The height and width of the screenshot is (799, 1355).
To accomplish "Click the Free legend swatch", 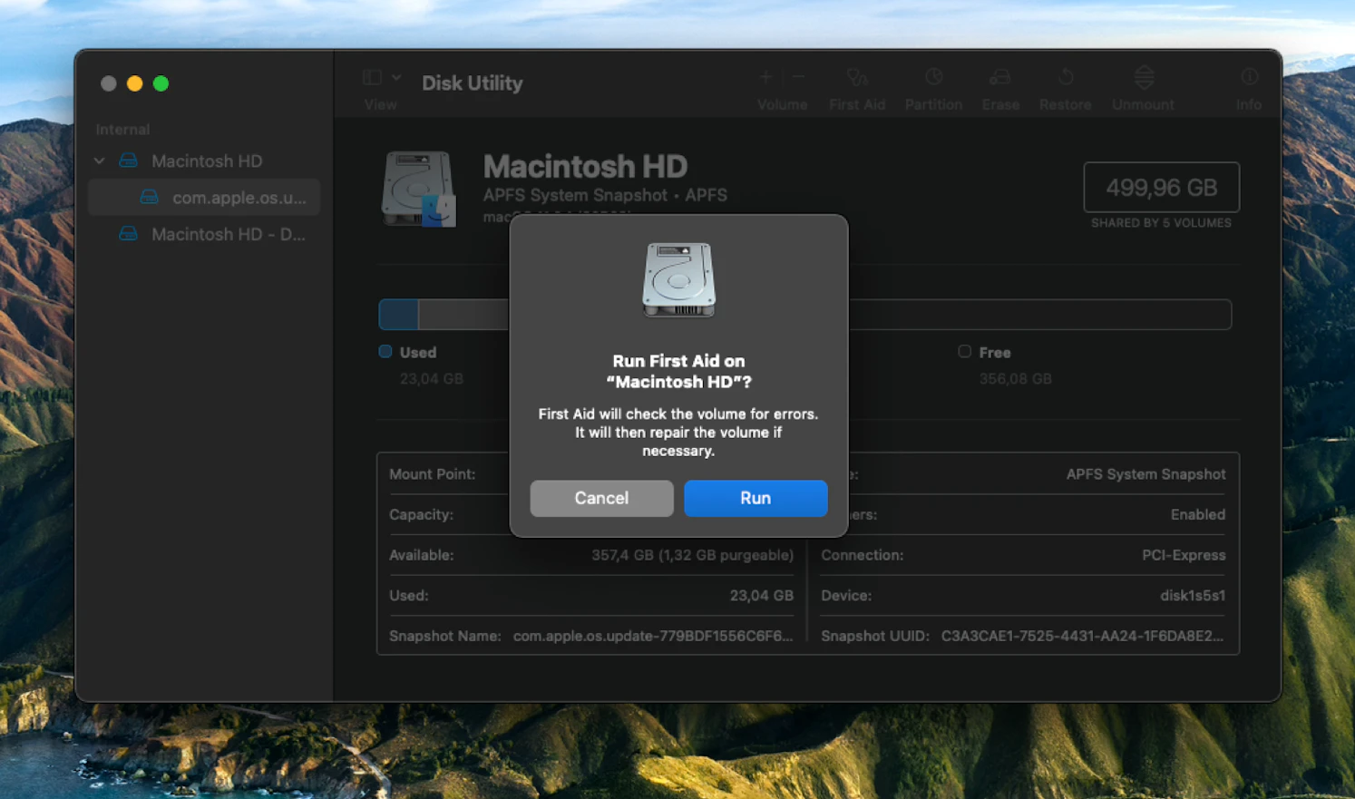I will click(964, 352).
